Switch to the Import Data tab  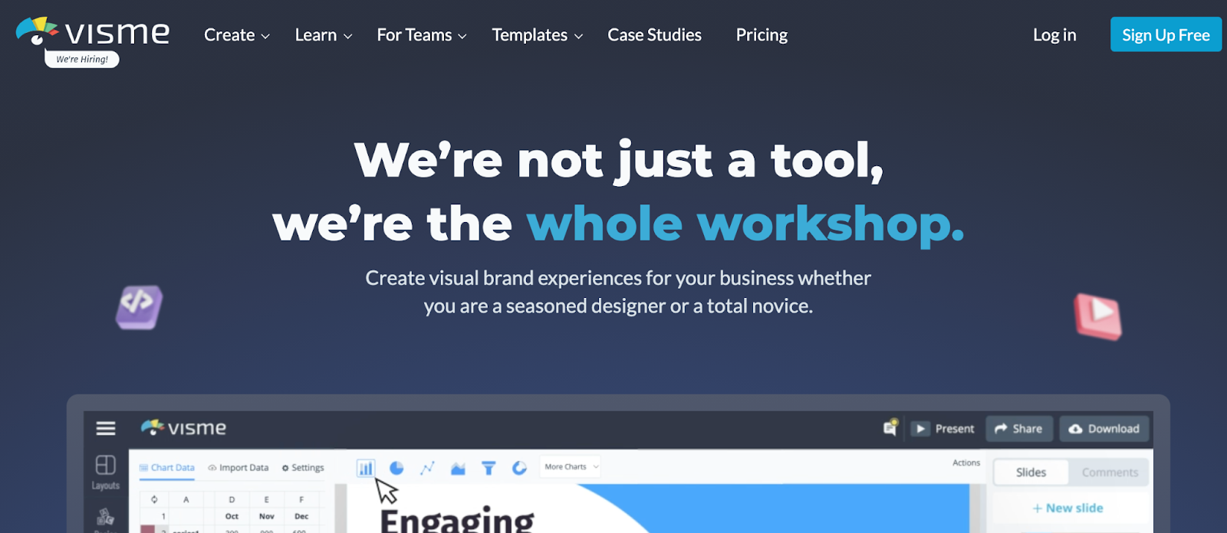pos(238,468)
